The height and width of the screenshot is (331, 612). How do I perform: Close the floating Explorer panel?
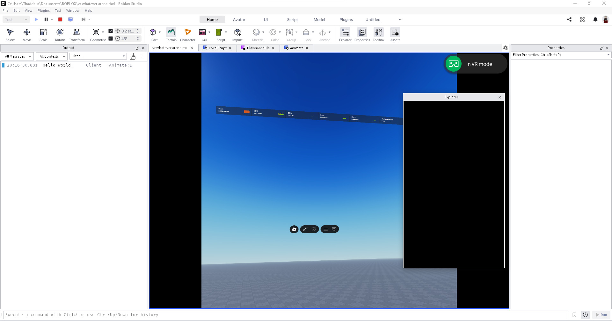pyautogui.click(x=500, y=97)
